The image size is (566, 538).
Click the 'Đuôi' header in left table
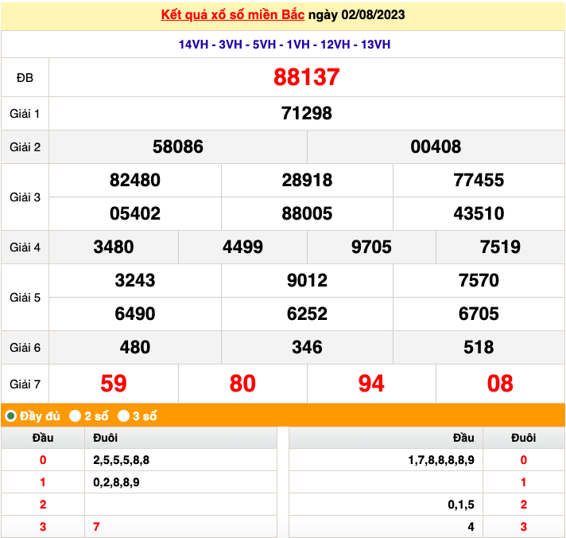pos(105,438)
